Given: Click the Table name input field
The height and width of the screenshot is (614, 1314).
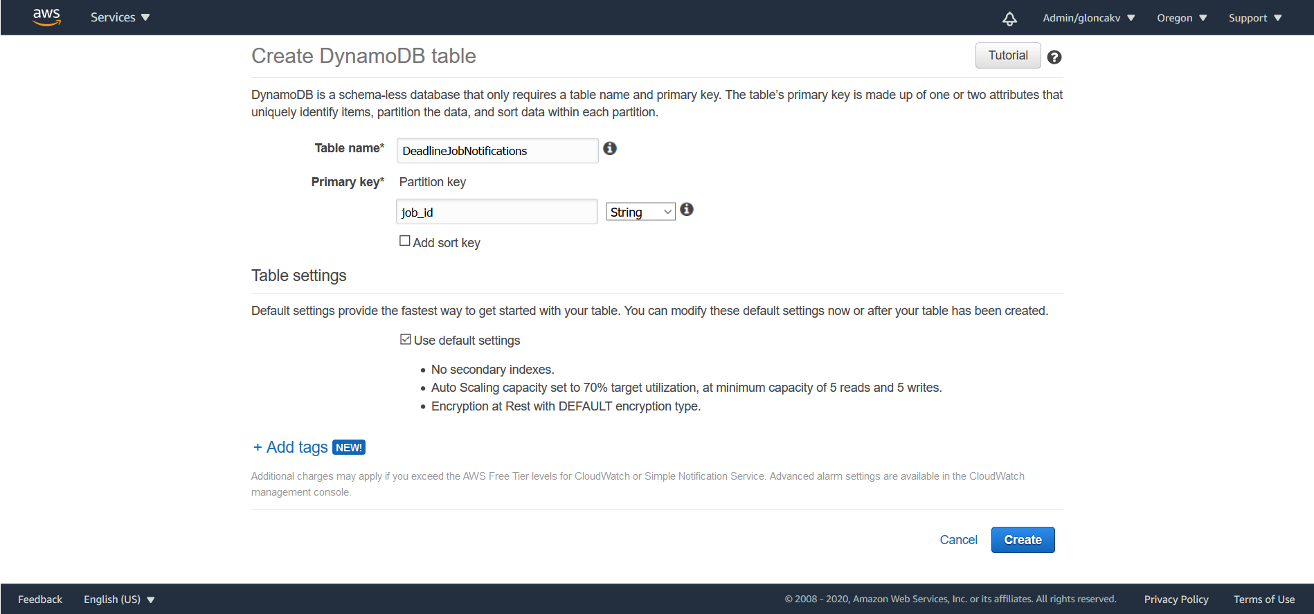Looking at the screenshot, I should pos(497,150).
